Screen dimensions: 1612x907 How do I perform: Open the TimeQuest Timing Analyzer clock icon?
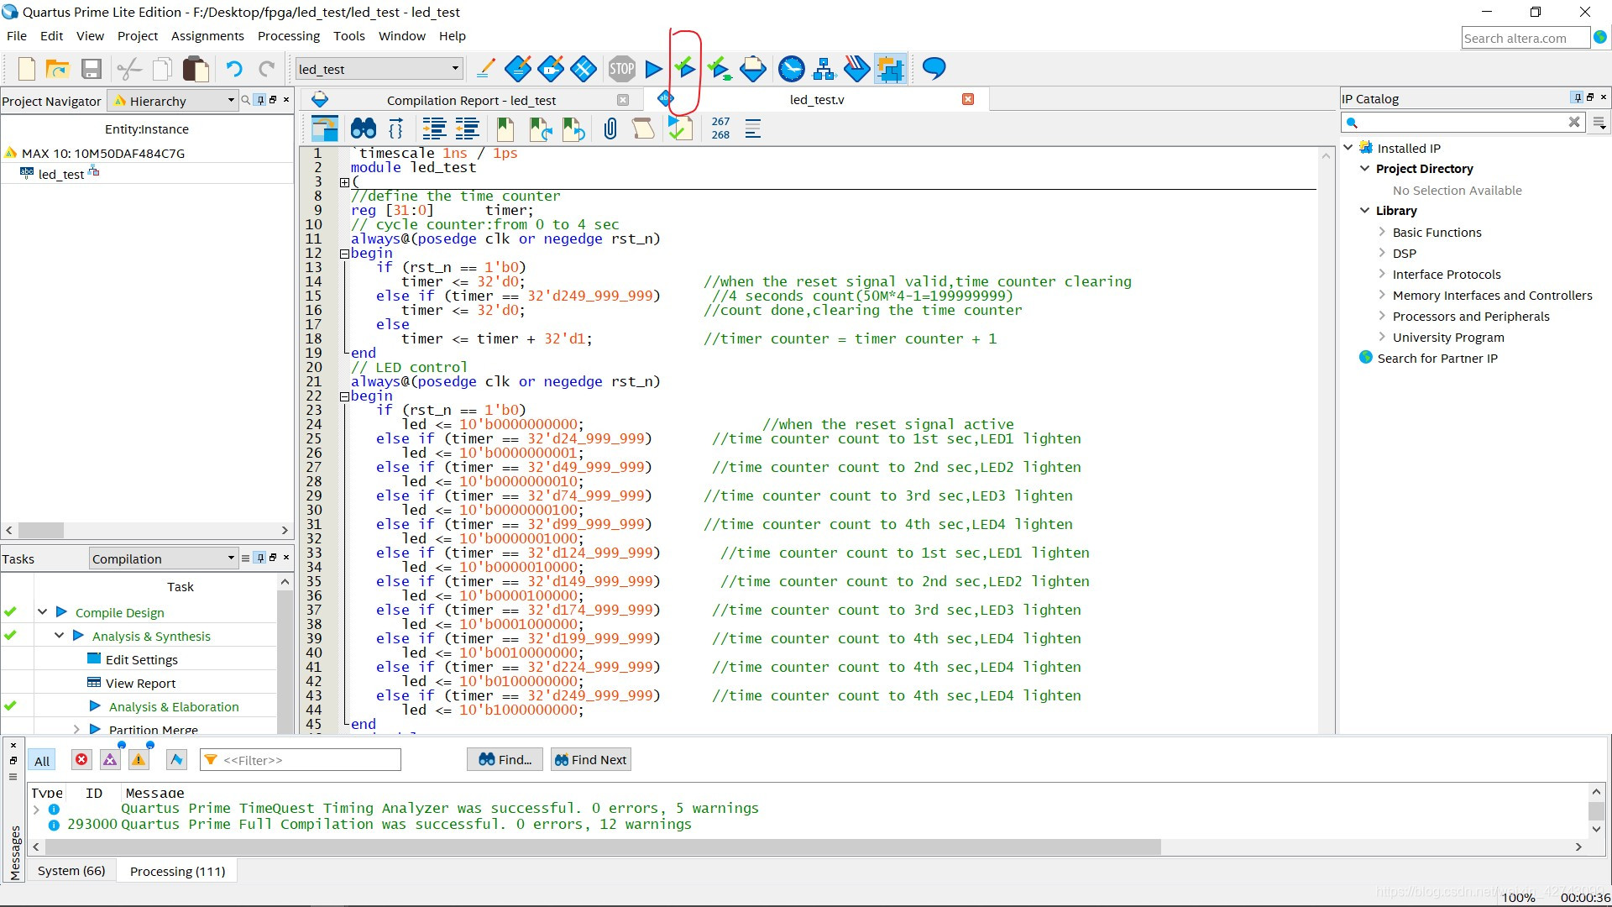[791, 69]
